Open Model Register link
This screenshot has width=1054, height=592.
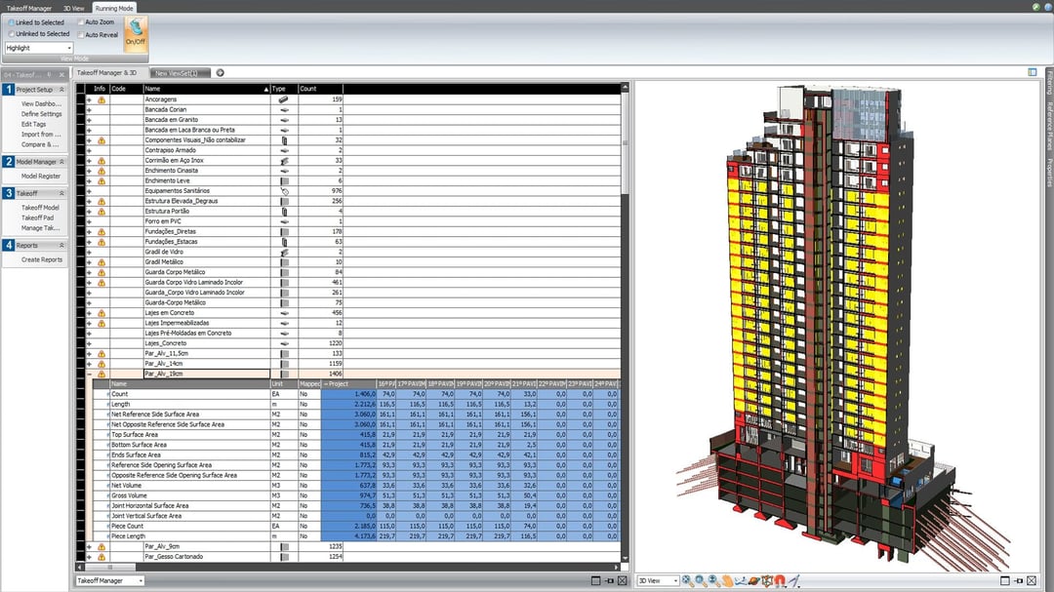click(x=40, y=177)
